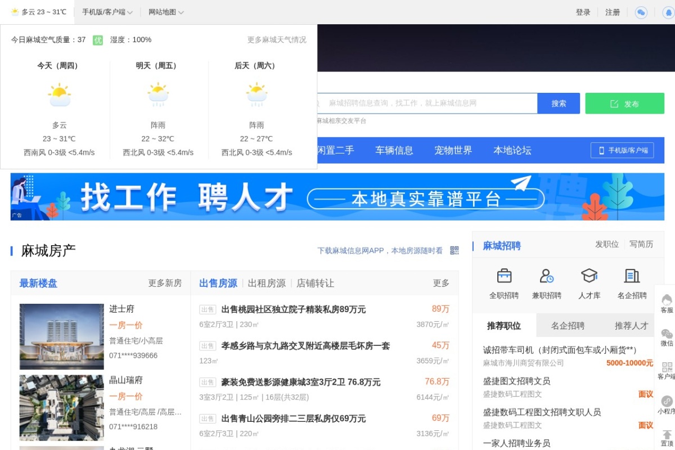
Task: Open the 本地论坛 navigation item
Action: [512, 150]
